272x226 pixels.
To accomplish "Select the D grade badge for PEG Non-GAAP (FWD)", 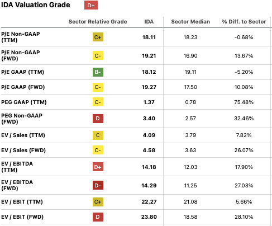I will [x=98, y=119].
